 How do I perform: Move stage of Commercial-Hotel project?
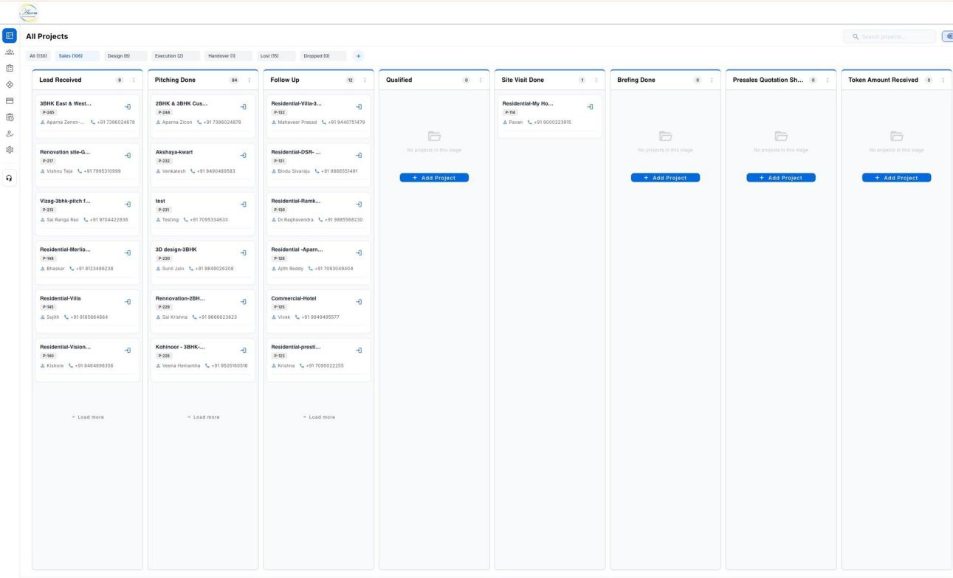[x=359, y=301]
